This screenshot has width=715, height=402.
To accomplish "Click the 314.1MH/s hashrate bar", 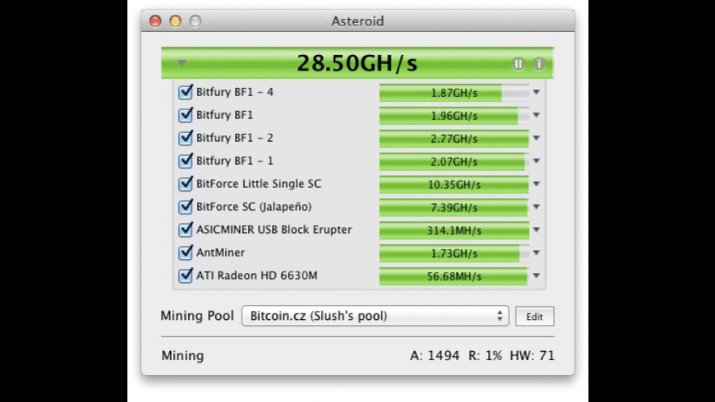I will point(454,231).
